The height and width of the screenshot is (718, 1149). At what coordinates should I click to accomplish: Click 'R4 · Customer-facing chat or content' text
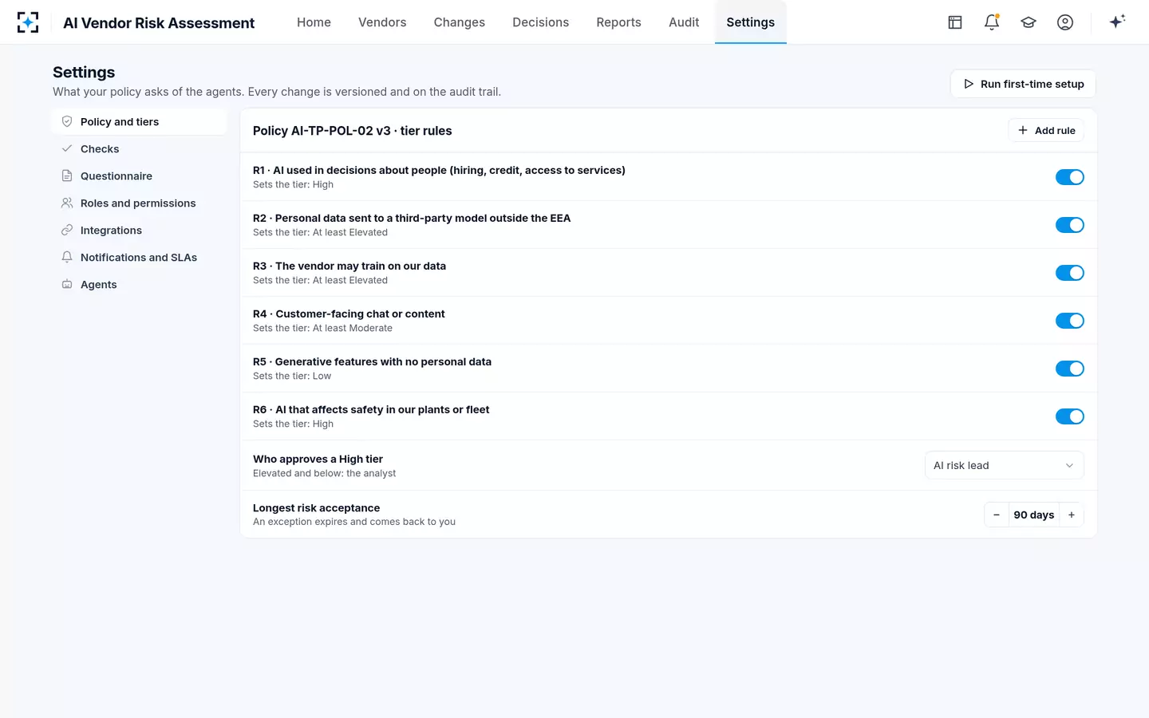point(349,314)
